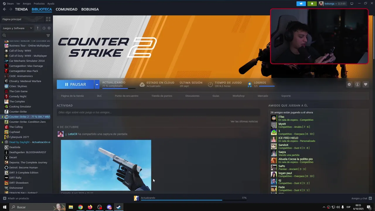Viewport: 375px width, 211px height.
Task: Open File Explorer in taskbar
Action: point(71,207)
